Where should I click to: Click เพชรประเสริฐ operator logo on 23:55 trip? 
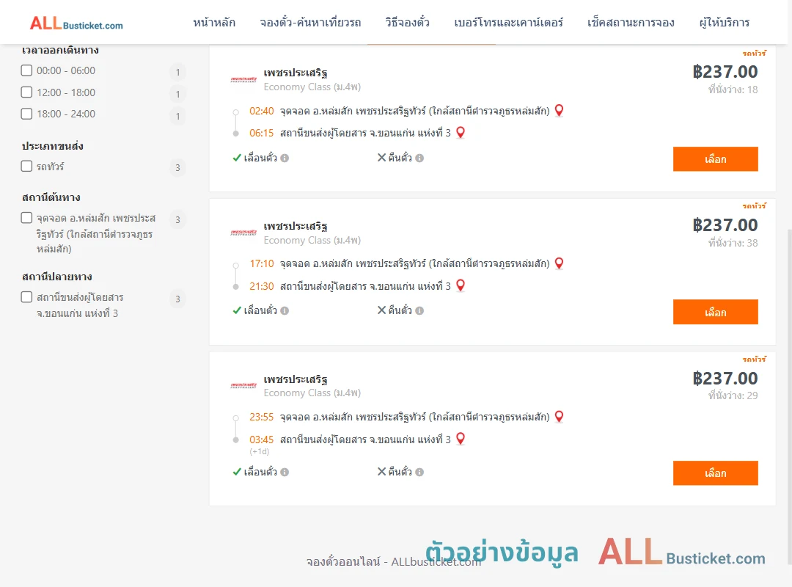pos(243,386)
